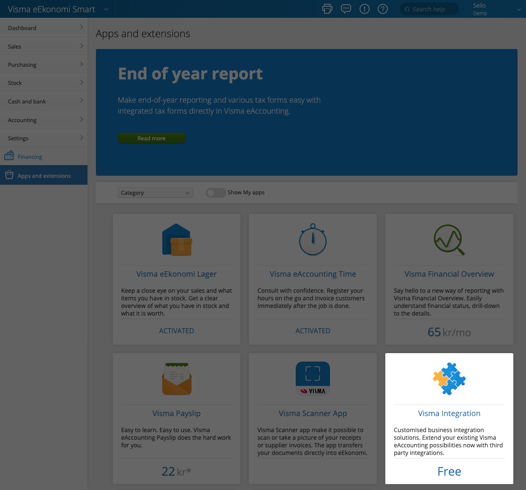Click the Visma Payslip envelope icon
Image resolution: width=526 pixels, height=490 pixels.
pos(176,378)
